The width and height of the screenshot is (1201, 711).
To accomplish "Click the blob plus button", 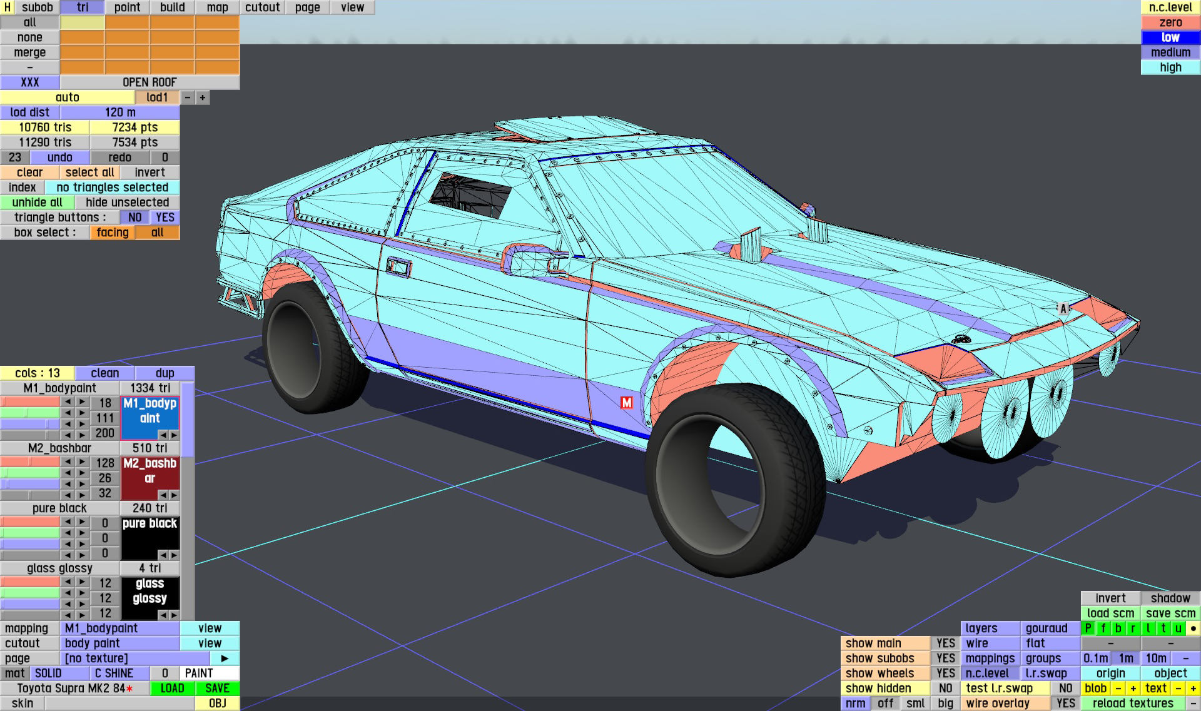I will 1133,688.
